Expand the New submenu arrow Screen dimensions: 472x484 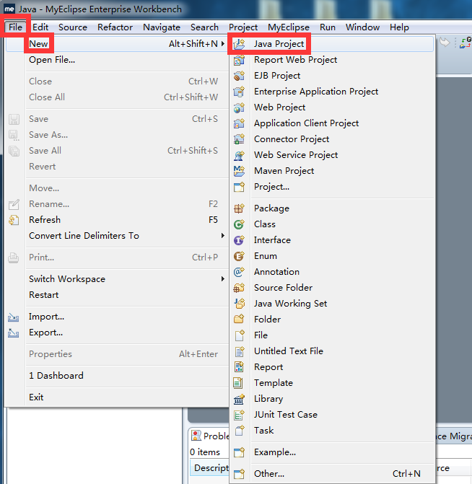click(223, 44)
